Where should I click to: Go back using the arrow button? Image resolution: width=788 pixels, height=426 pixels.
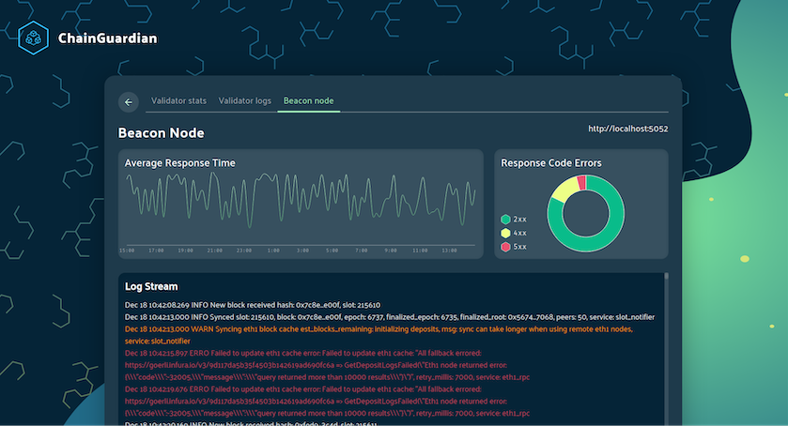click(129, 102)
